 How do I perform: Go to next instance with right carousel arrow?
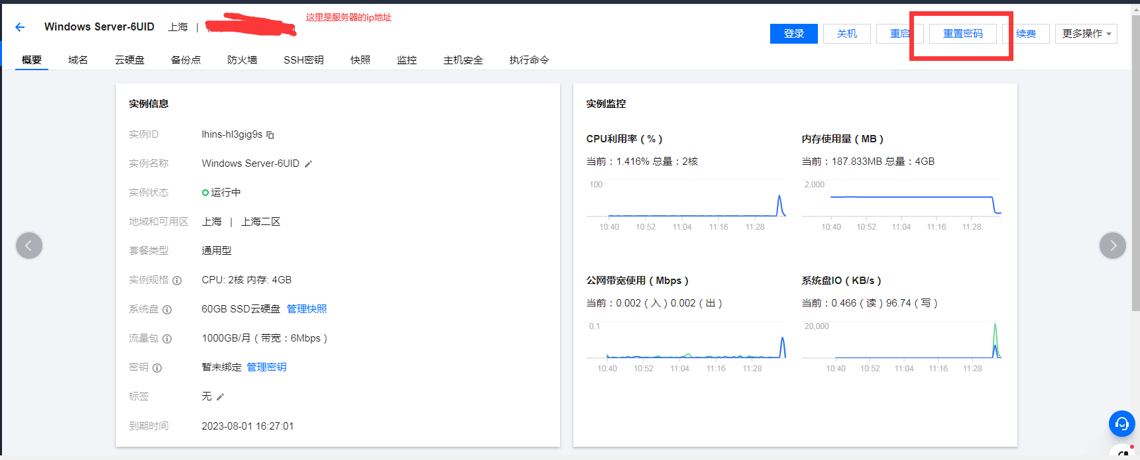(x=1113, y=246)
